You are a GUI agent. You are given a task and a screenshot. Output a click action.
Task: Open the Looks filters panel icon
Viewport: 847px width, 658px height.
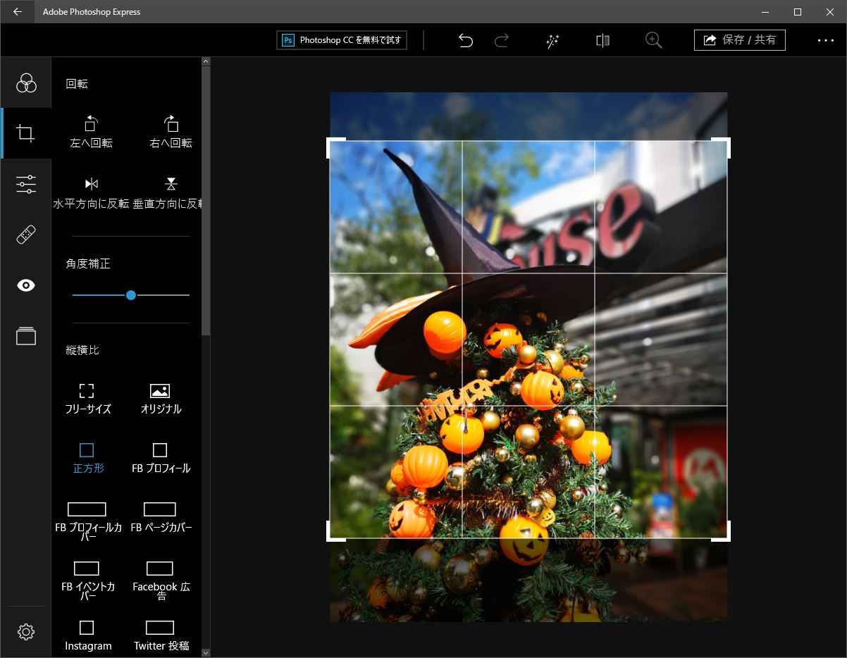[26, 82]
